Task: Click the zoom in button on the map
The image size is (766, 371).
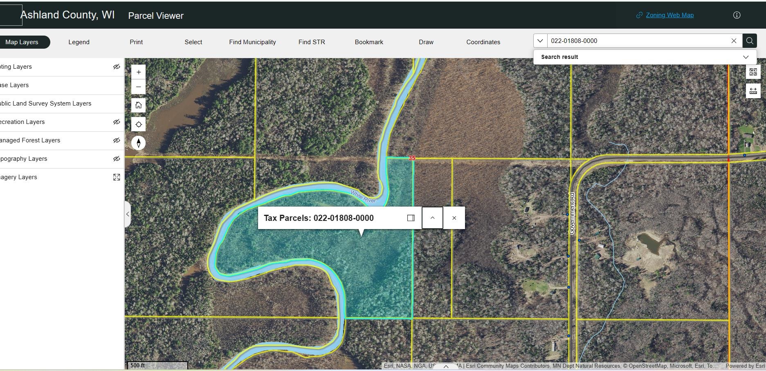Action: click(138, 72)
